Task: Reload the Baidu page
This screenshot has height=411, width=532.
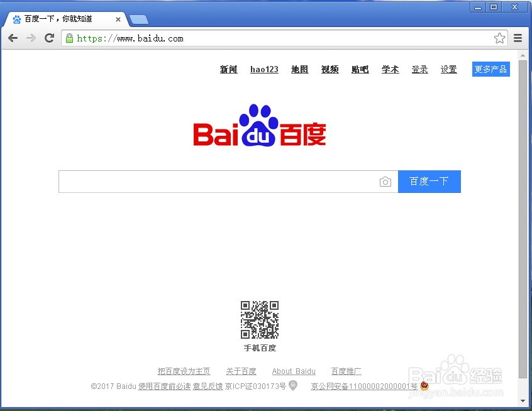Action: click(x=50, y=38)
